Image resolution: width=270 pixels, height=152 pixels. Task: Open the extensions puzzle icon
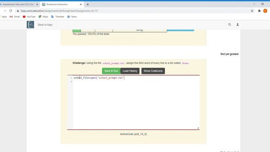[x=259, y=11]
